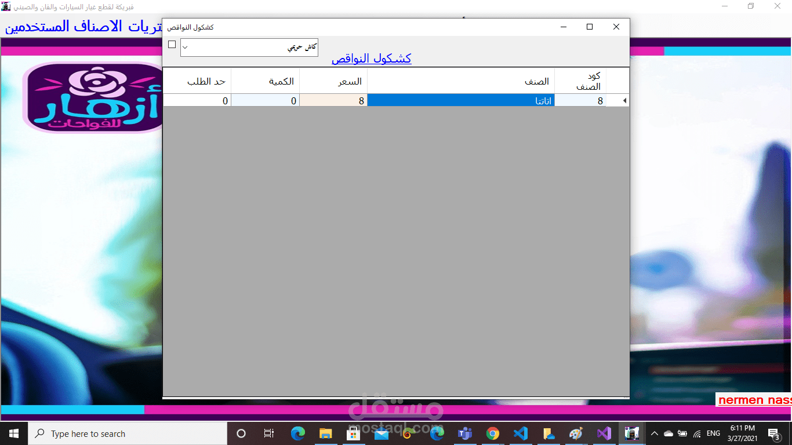The height and width of the screenshot is (445, 792).
Task: Open the Windows Start menu
Action: [14, 433]
